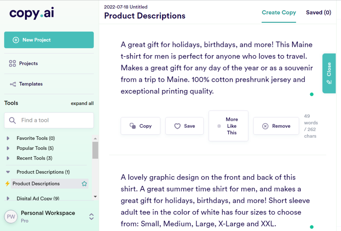Click the PW workspace avatar

11,216
